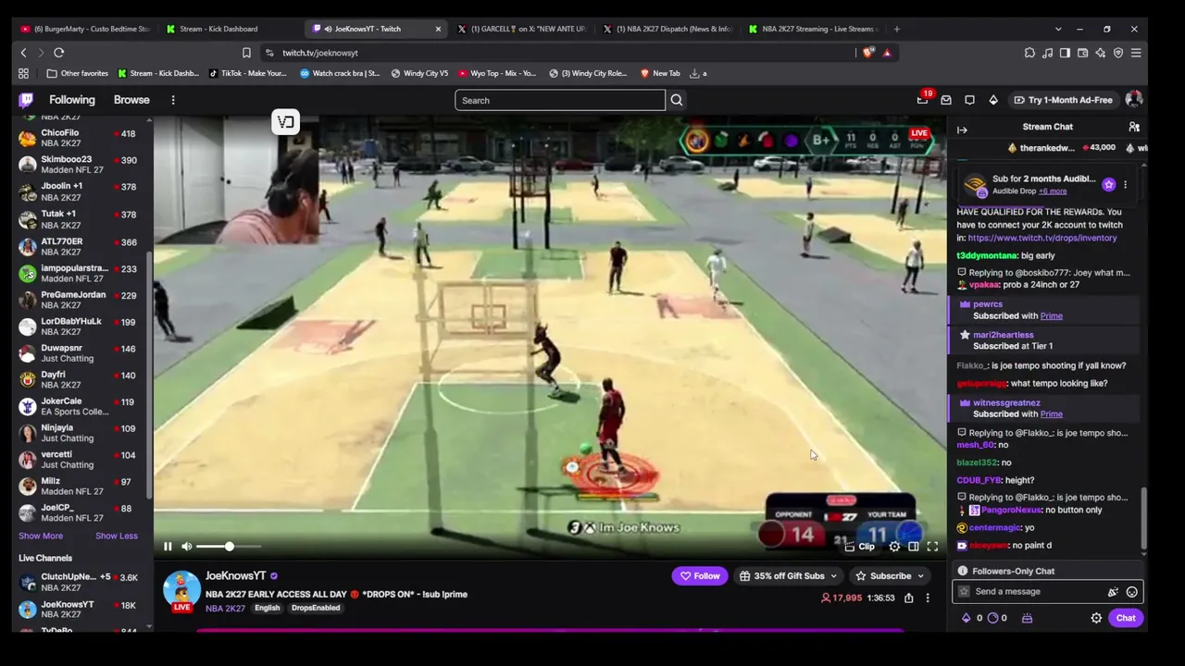This screenshot has width=1185, height=666.
Task: Go to the Twitch home logo
Action: (26, 100)
